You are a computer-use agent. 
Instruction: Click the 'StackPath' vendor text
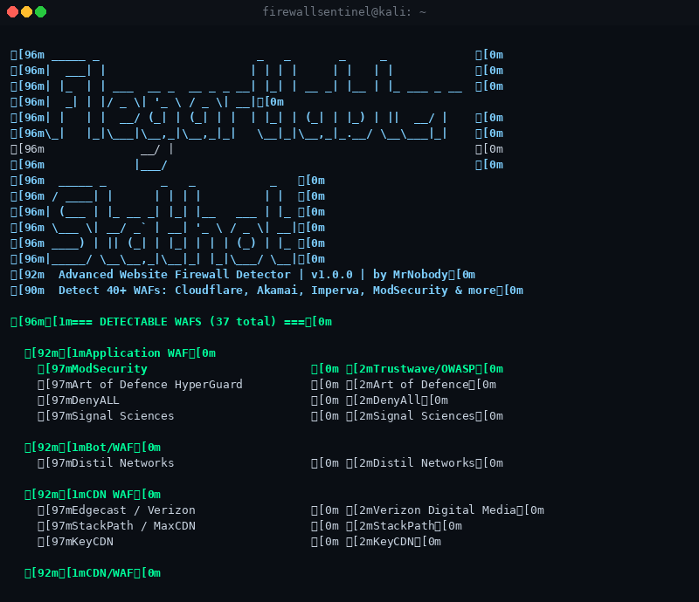pyautogui.click(x=404, y=526)
